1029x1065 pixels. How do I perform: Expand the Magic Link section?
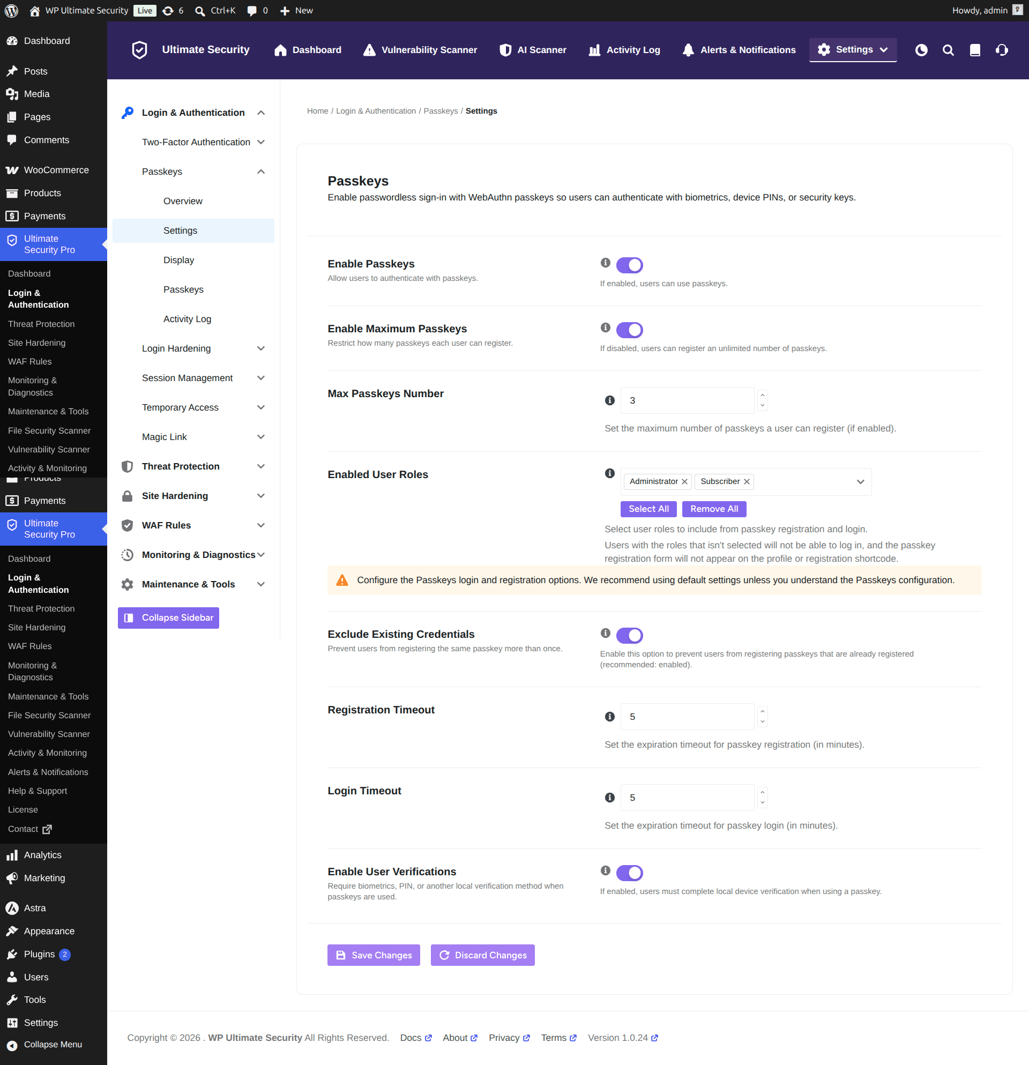coord(261,436)
